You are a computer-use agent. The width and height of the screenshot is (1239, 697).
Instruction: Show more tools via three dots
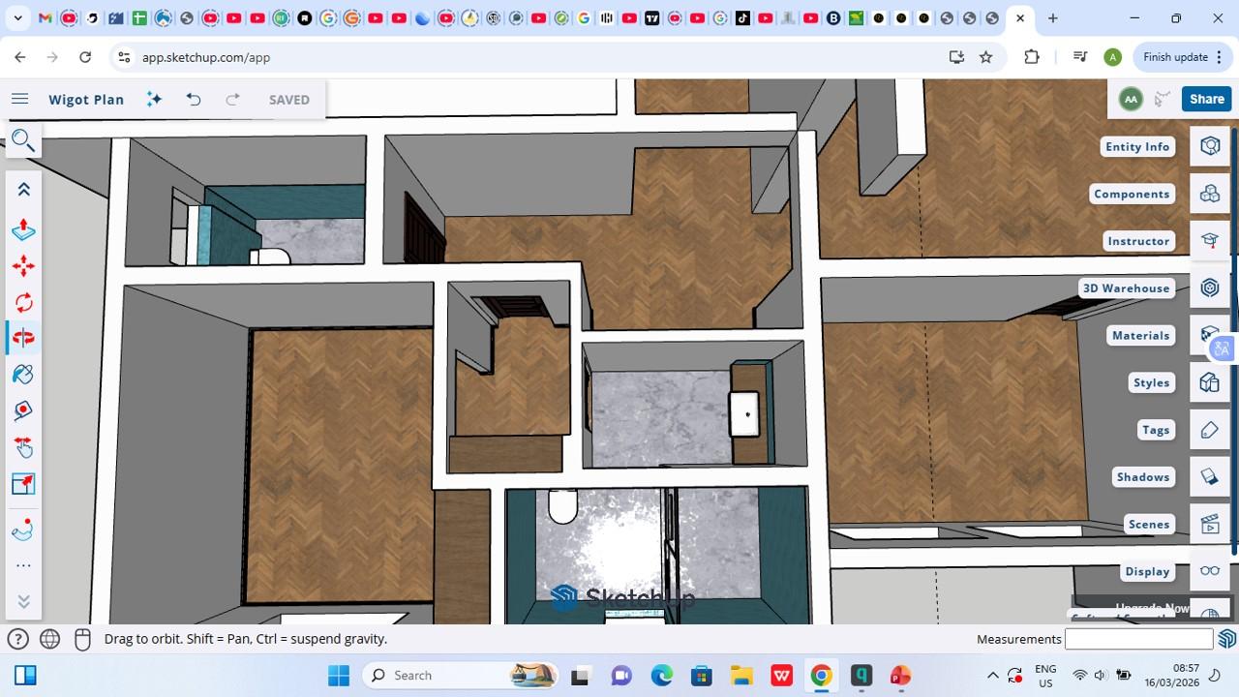click(x=23, y=565)
